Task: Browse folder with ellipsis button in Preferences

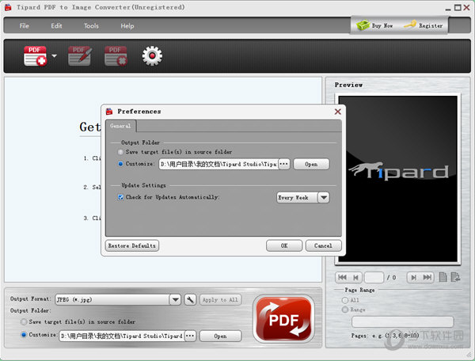Action: pos(284,164)
